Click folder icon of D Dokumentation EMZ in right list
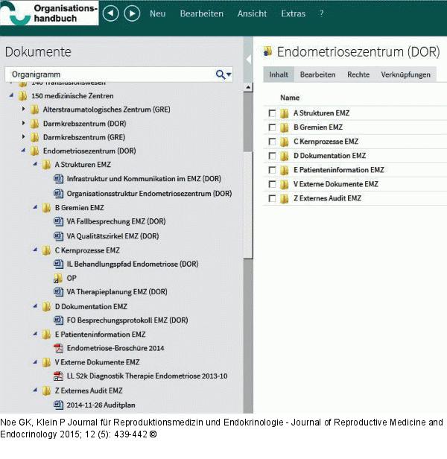The height and width of the screenshot is (459, 447). 285,156
